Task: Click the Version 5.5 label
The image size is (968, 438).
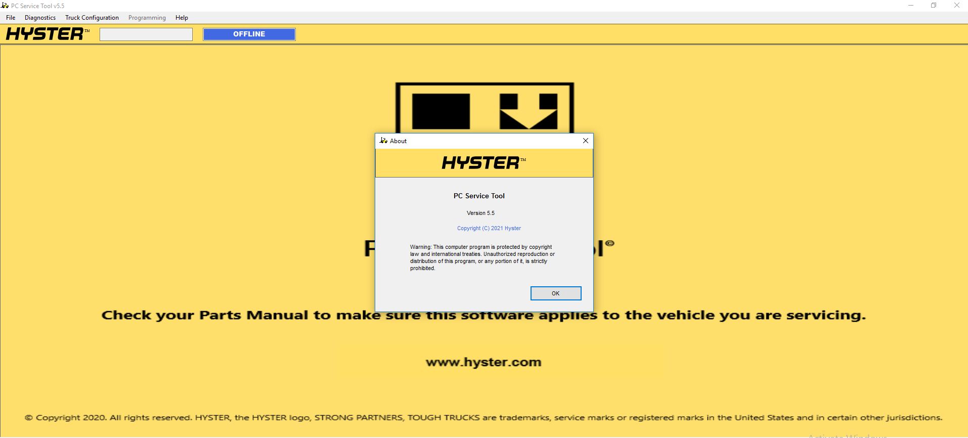Action: (480, 213)
